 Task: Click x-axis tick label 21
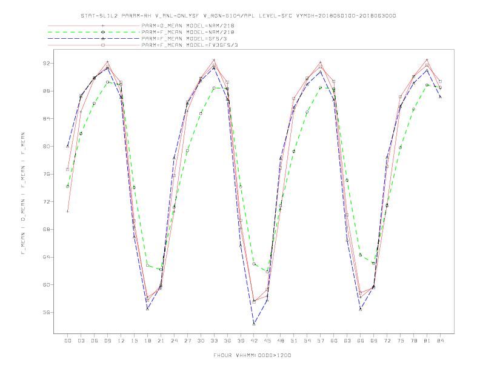pos(161,341)
